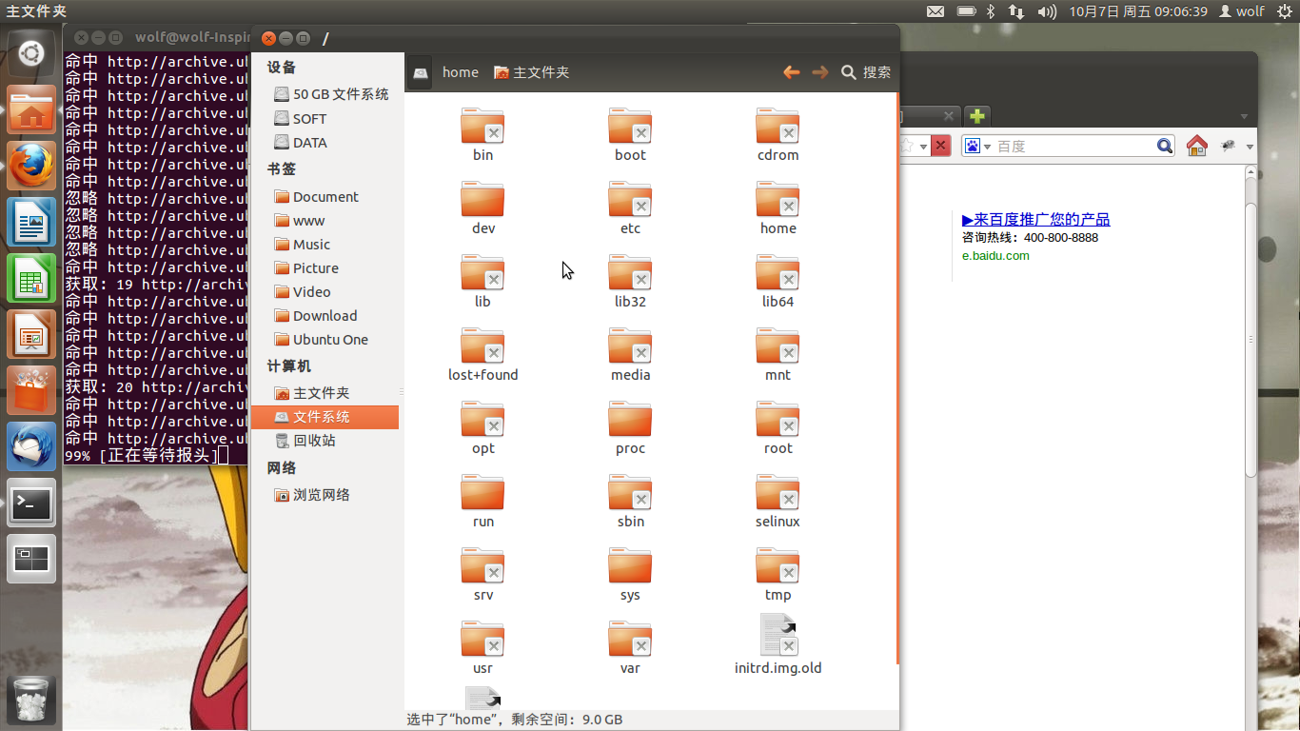Select the tmp folder
Image resolution: width=1300 pixels, height=731 pixels.
[x=778, y=565]
